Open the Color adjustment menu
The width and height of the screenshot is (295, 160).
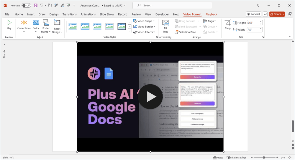[x=36, y=26]
